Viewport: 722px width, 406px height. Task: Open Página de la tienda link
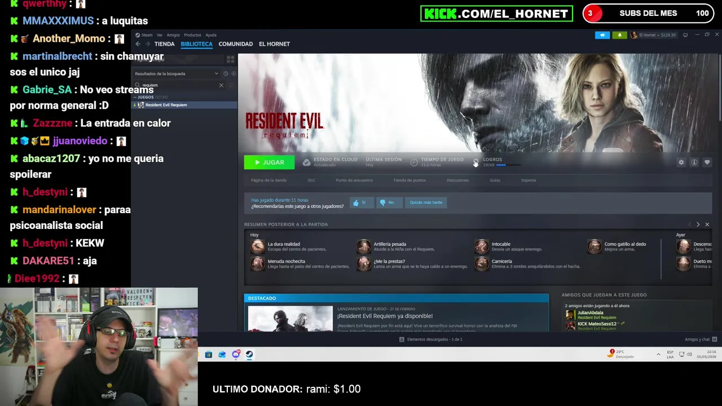click(x=268, y=180)
